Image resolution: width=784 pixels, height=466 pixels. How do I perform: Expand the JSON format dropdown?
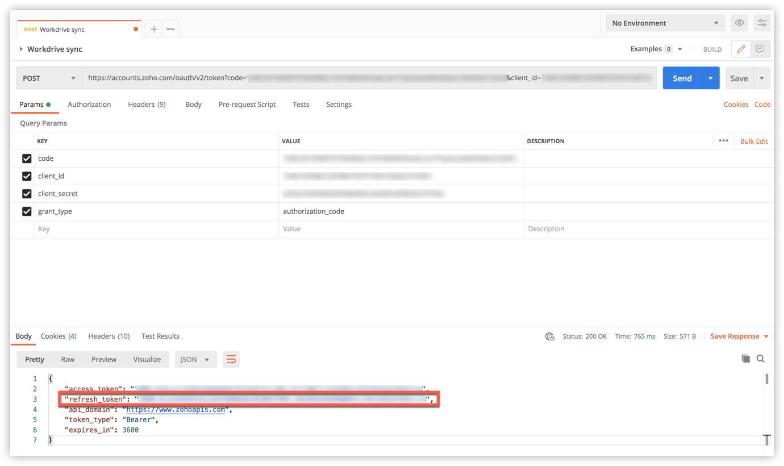(195, 360)
